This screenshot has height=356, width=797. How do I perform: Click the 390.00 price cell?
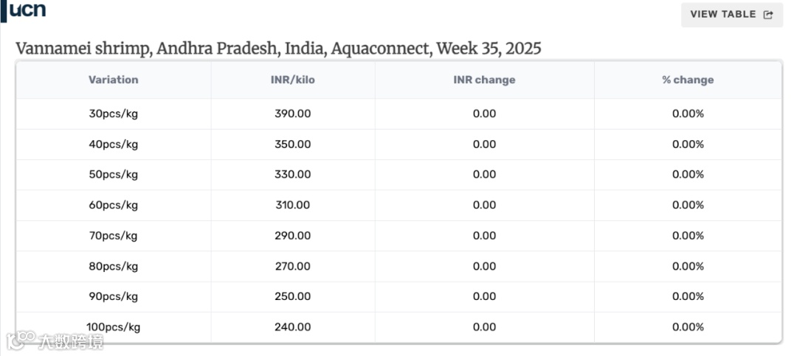coord(292,114)
